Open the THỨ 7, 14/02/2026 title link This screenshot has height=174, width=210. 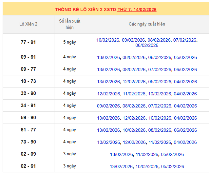(x=137, y=10)
